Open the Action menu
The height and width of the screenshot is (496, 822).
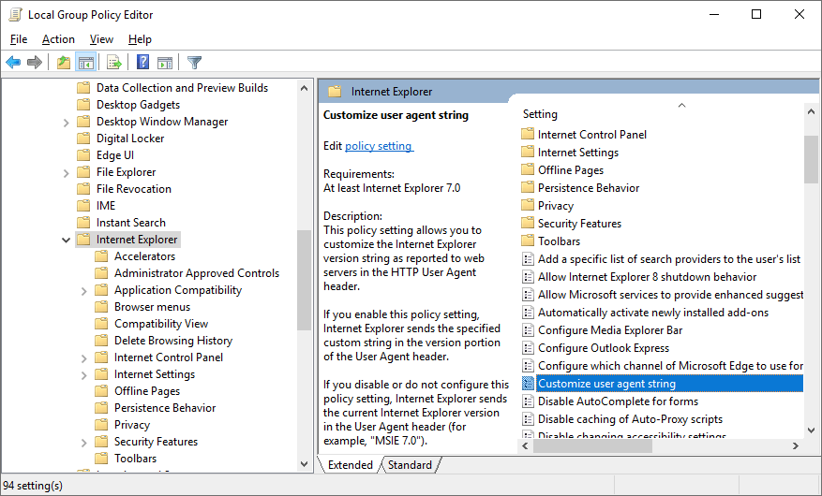[58, 39]
